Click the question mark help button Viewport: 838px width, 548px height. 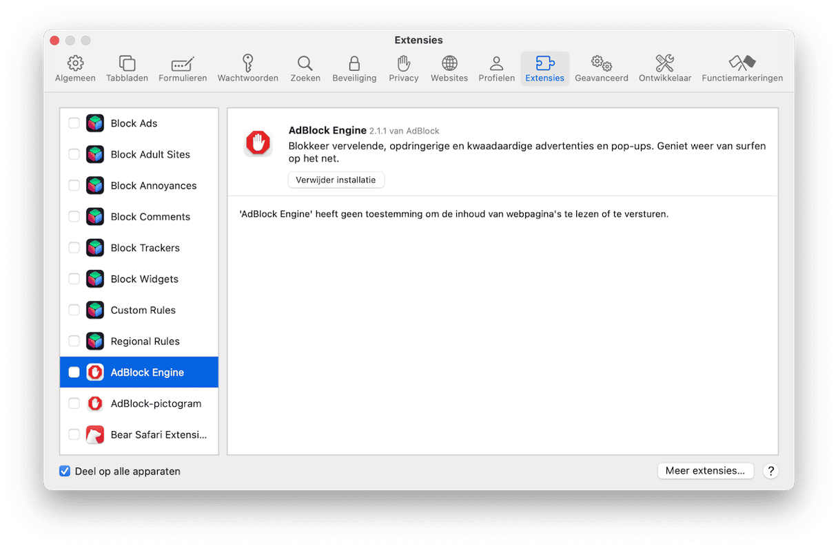click(771, 471)
